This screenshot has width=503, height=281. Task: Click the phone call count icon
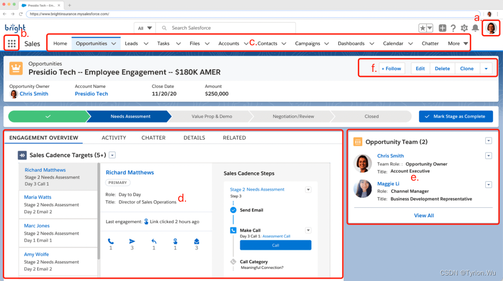point(111,241)
